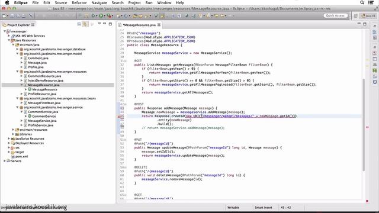Expand the Libraries node
Screen dimensions: 379x213
coord(13,134)
